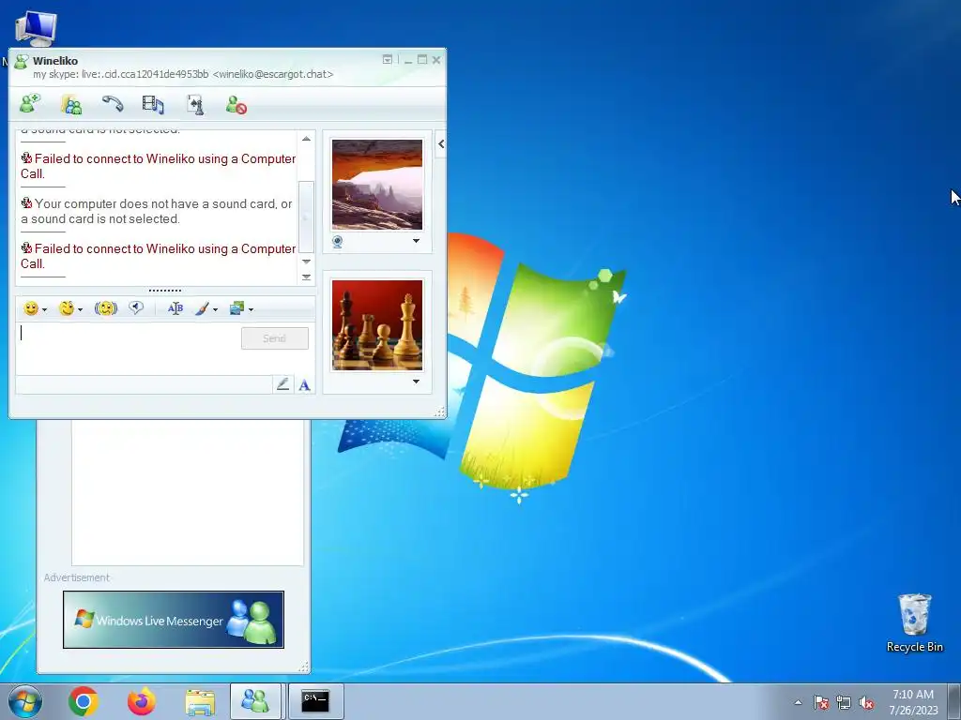Click the chat history scroll down arrow

coord(307,262)
